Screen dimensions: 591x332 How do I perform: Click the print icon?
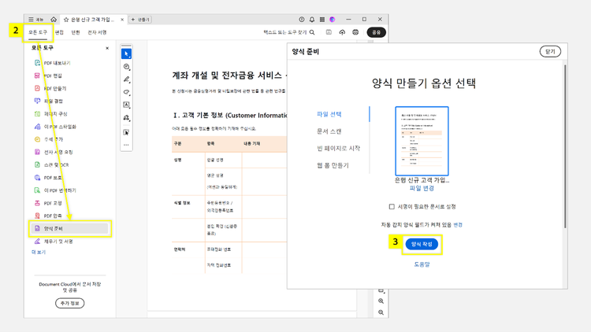coord(355,32)
